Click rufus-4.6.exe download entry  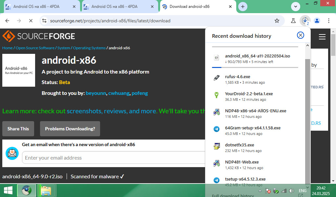tap(255, 79)
